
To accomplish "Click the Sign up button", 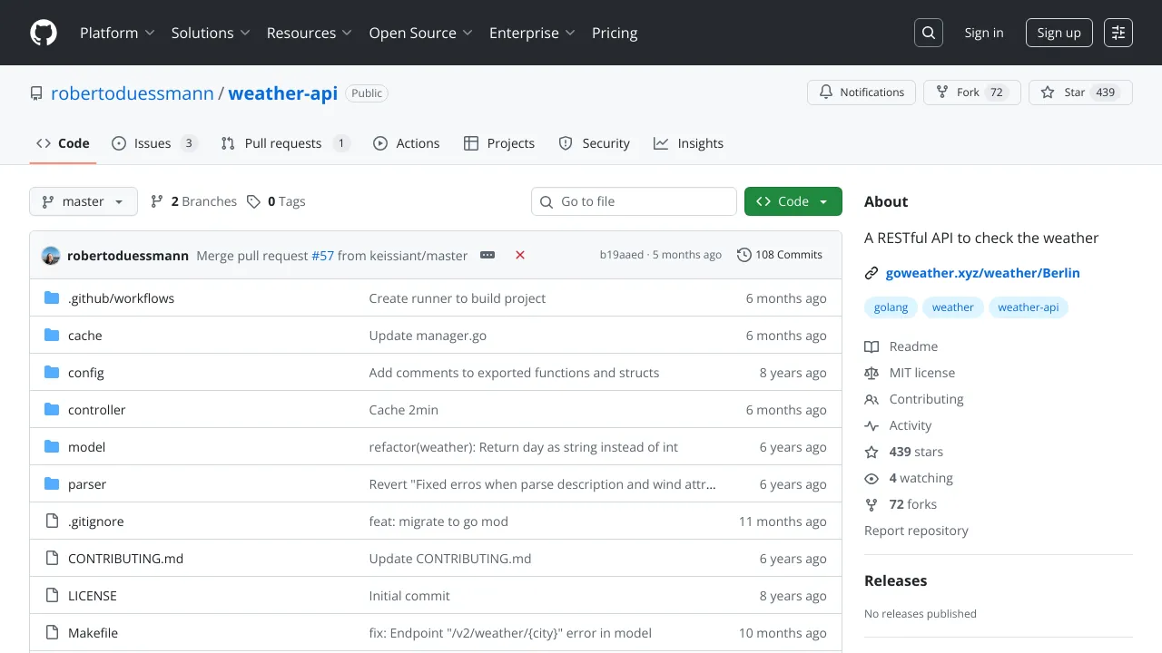I will (x=1059, y=33).
